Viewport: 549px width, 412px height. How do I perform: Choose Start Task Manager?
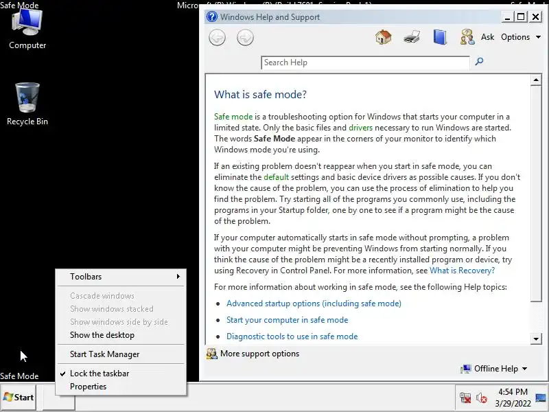click(121, 354)
